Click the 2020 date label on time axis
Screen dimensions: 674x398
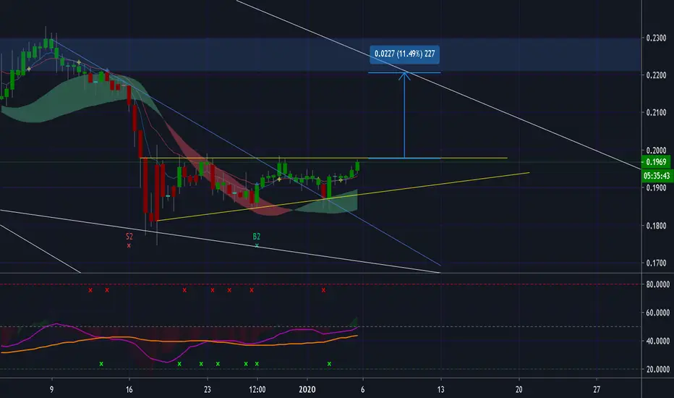click(x=307, y=389)
